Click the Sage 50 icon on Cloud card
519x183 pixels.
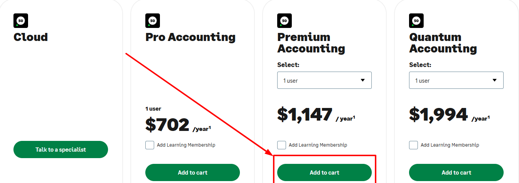(x=21, y=21)
